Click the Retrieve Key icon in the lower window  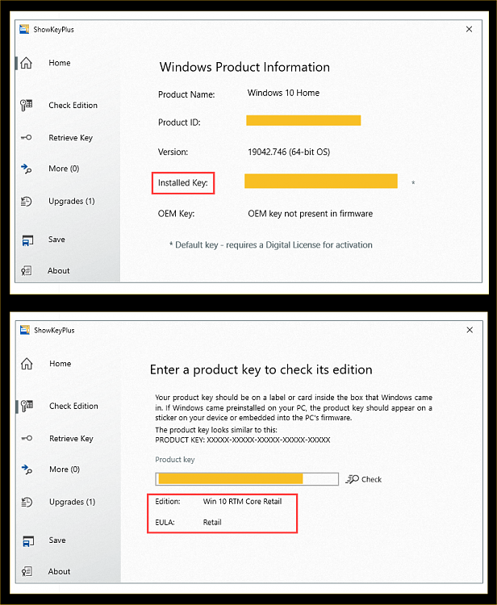(x=27, y=439)
